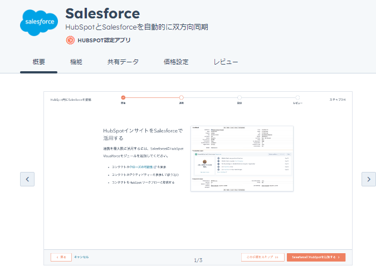This screenshot has width=376, height=271.
Task: Go to the 価格設定 tab
Action: (x=176, y=62)
